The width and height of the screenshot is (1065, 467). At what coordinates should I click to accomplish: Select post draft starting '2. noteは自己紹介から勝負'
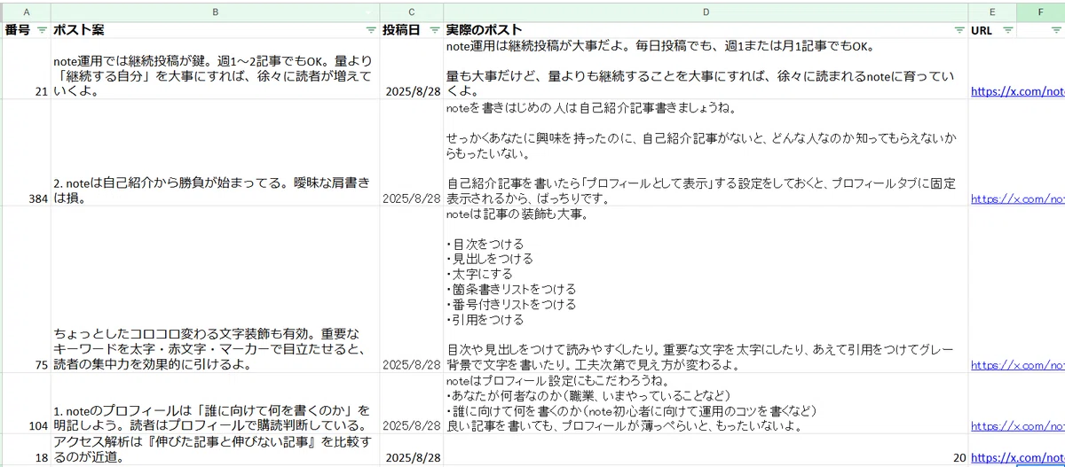pos(216,153)
